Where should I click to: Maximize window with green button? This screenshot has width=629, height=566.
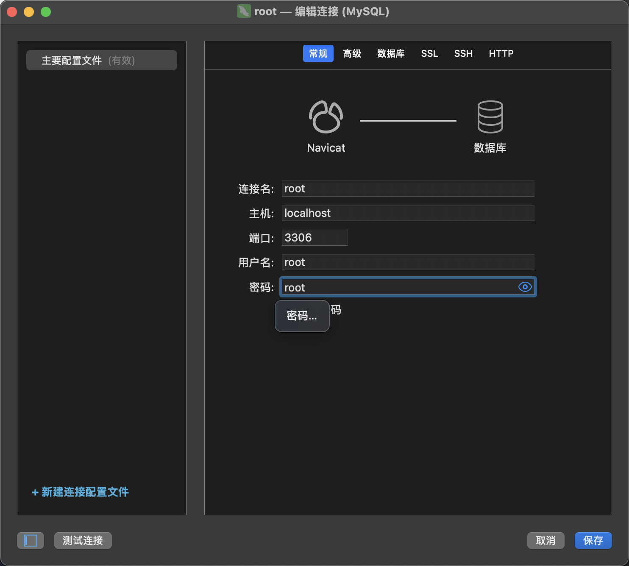coord(46,12)
